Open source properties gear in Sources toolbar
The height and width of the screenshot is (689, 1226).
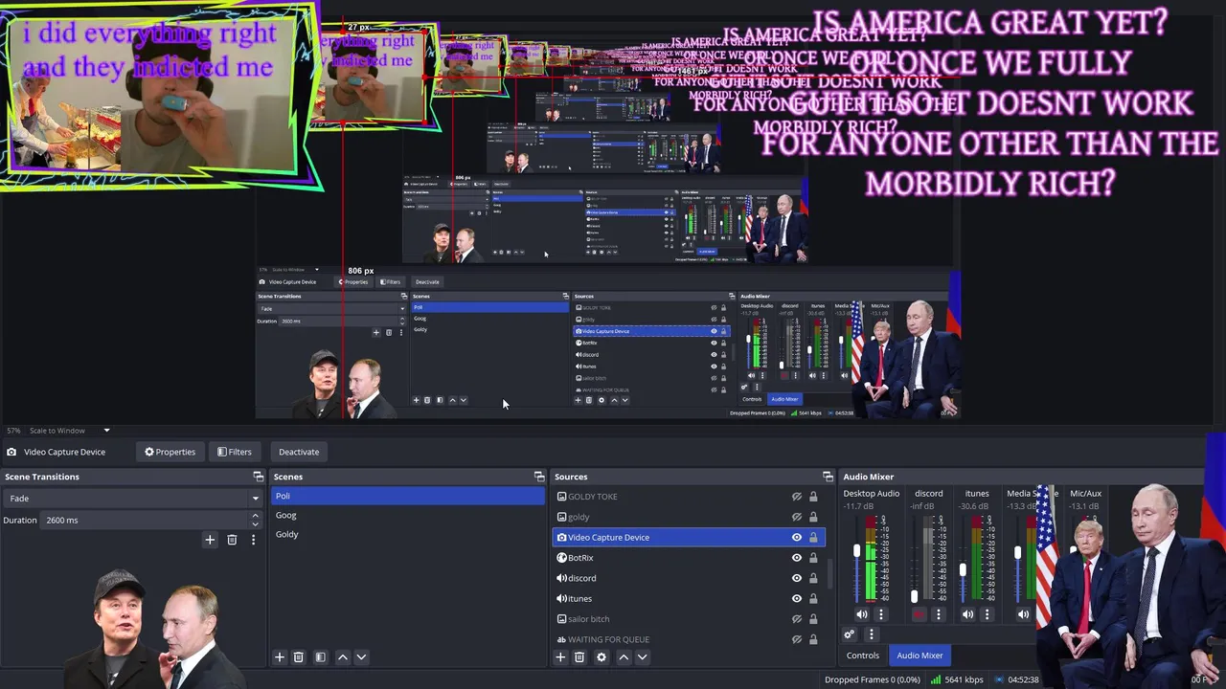[601, 657]
